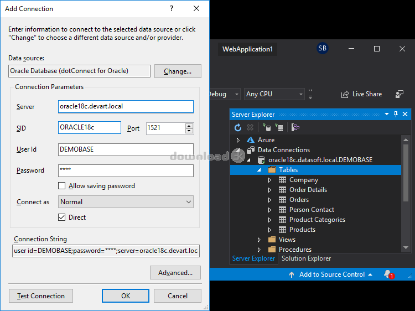
Task: Click the Products table icon
Action: pyautogui.click(x=282, y=230)
